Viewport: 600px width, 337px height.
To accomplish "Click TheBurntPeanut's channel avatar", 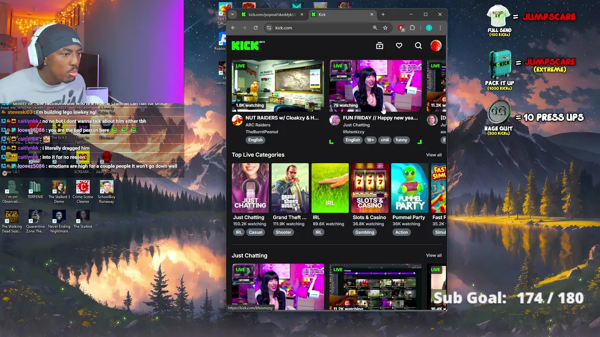I will 238,121.
